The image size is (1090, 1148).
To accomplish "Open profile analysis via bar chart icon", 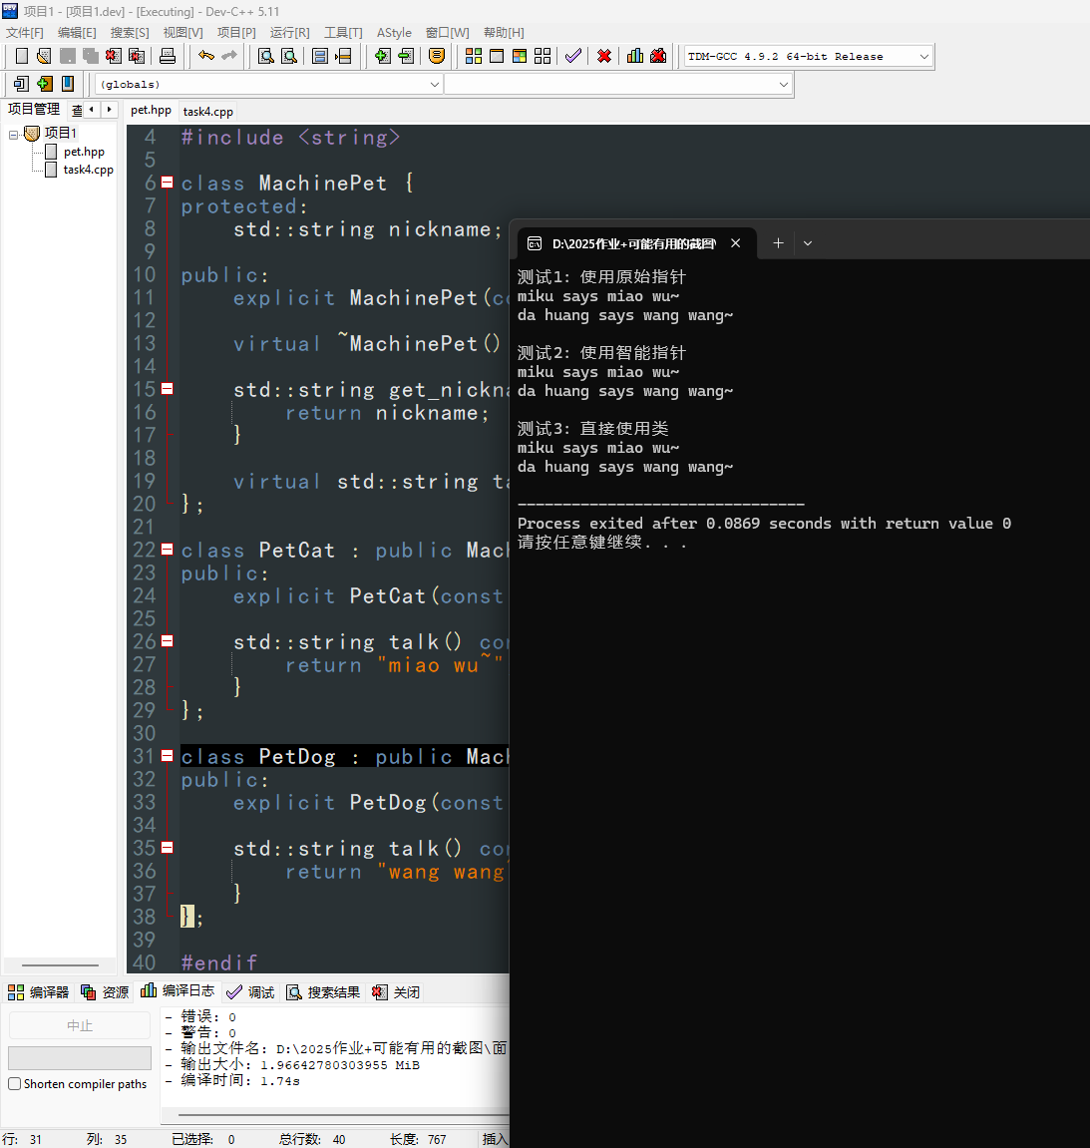I will pyautogui.click(x=634, y=56).
